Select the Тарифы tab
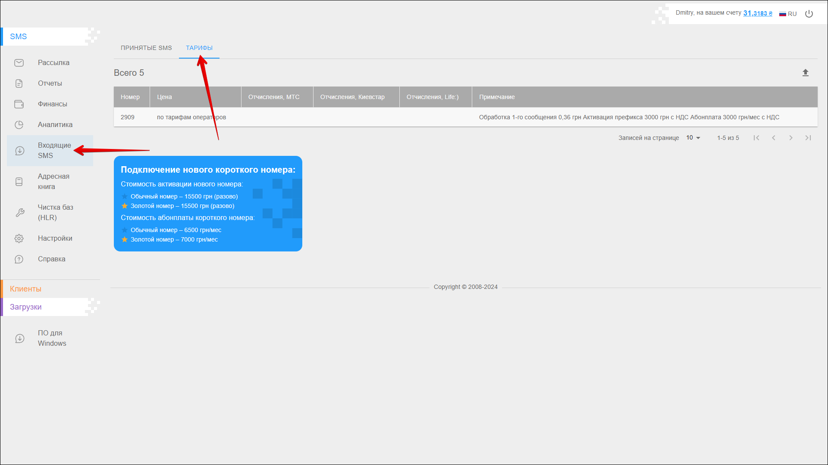The height and width of the screenshot is (465, 828). click(199, 48)
